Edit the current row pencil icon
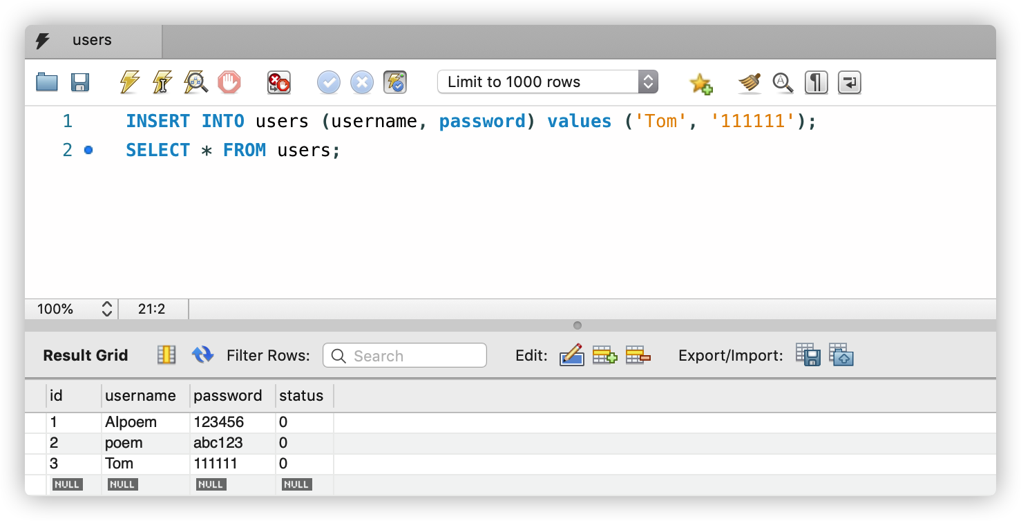1021x521 pixels. tap(572, 355)
